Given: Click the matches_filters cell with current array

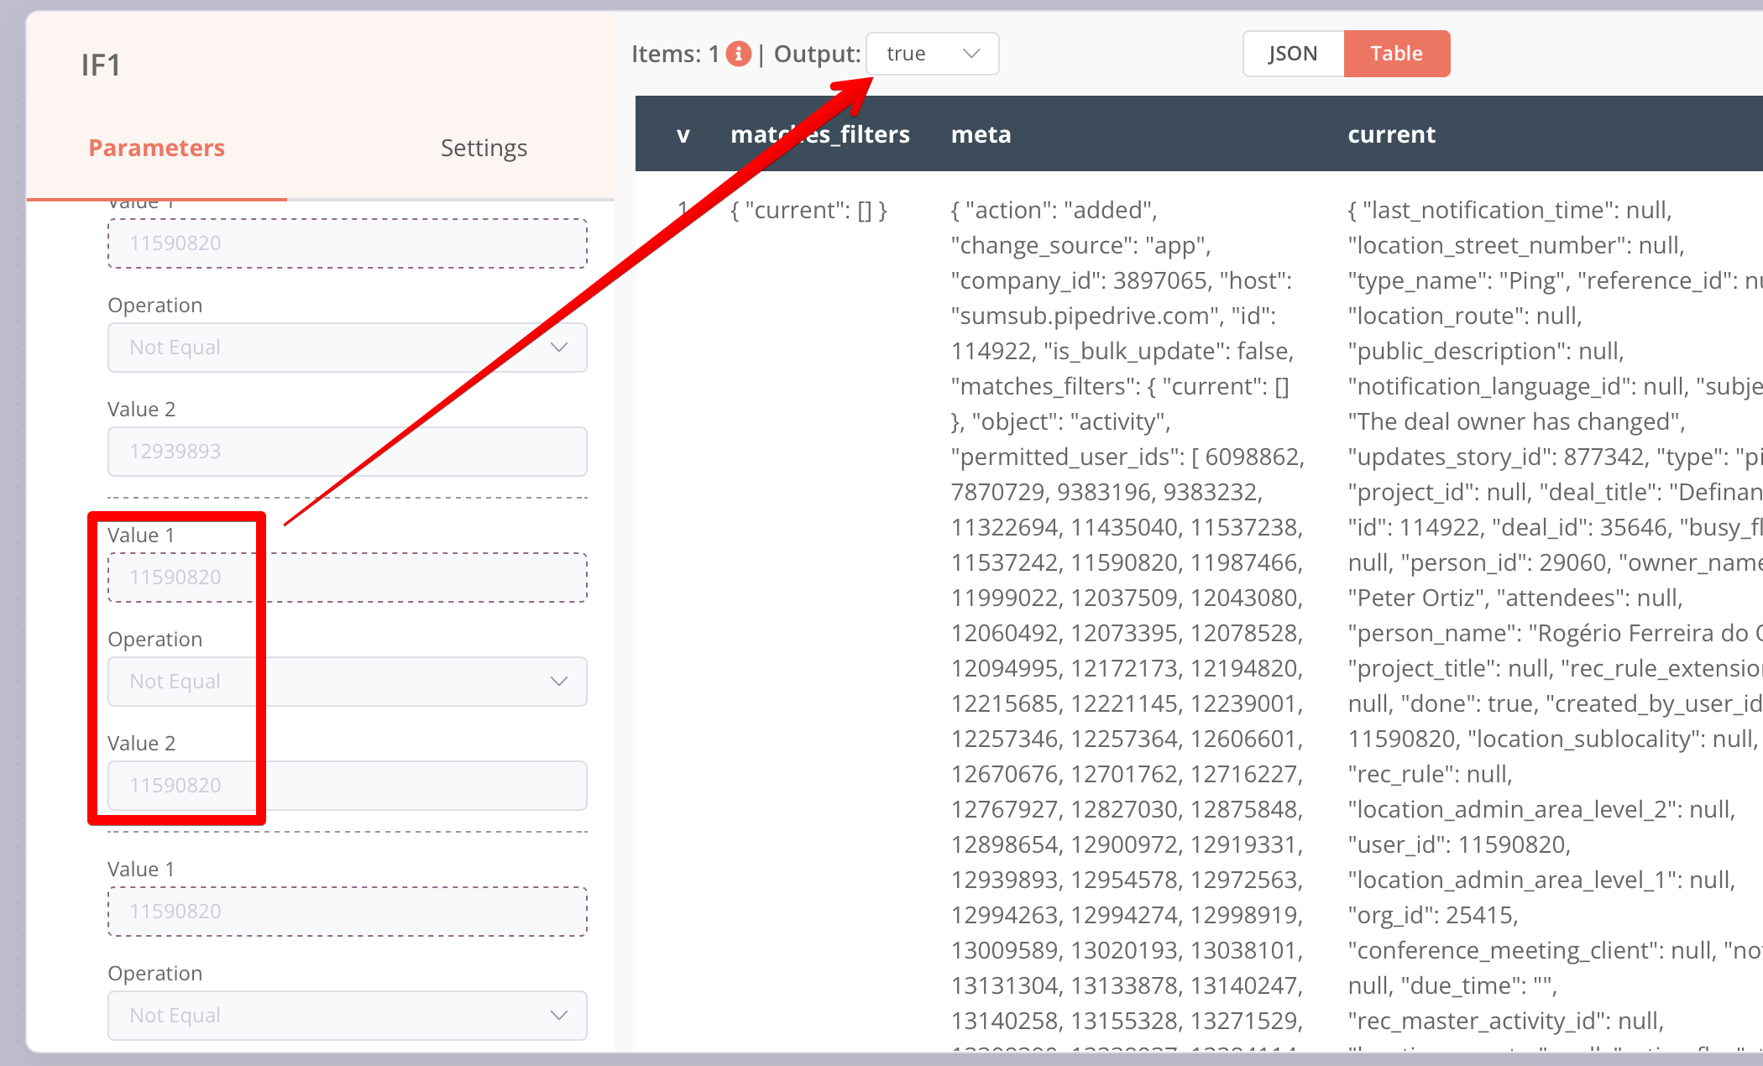Looking at the screenshot, I should click(808, 210).
